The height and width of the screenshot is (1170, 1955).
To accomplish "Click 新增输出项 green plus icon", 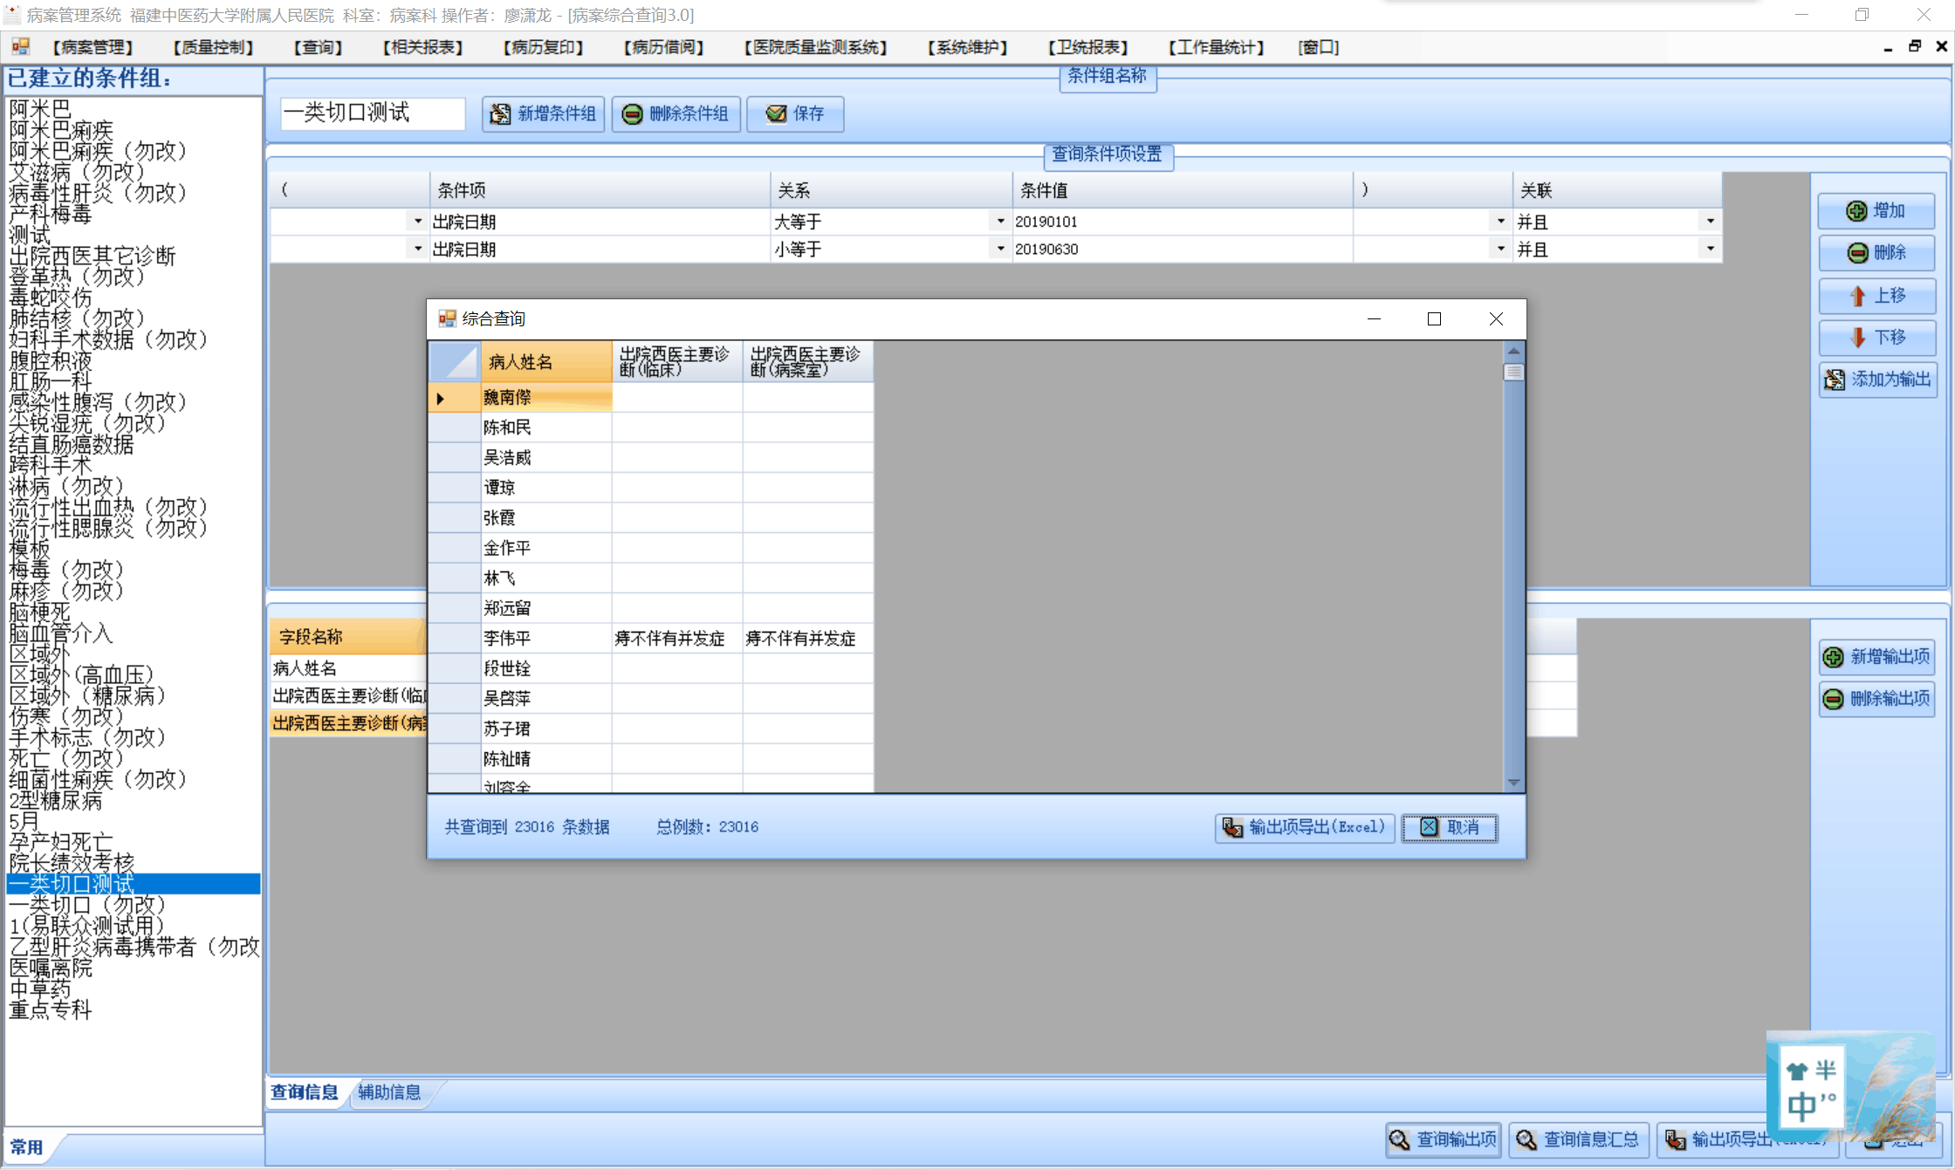I will (x=1834, y=657).
